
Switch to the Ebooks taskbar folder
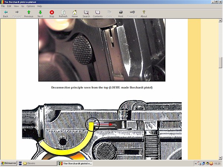[40, 163]
